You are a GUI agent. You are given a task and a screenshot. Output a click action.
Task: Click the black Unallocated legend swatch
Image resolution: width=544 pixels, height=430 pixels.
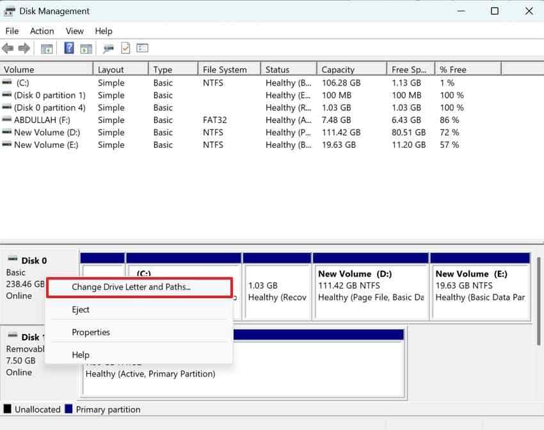coord(7,409)
